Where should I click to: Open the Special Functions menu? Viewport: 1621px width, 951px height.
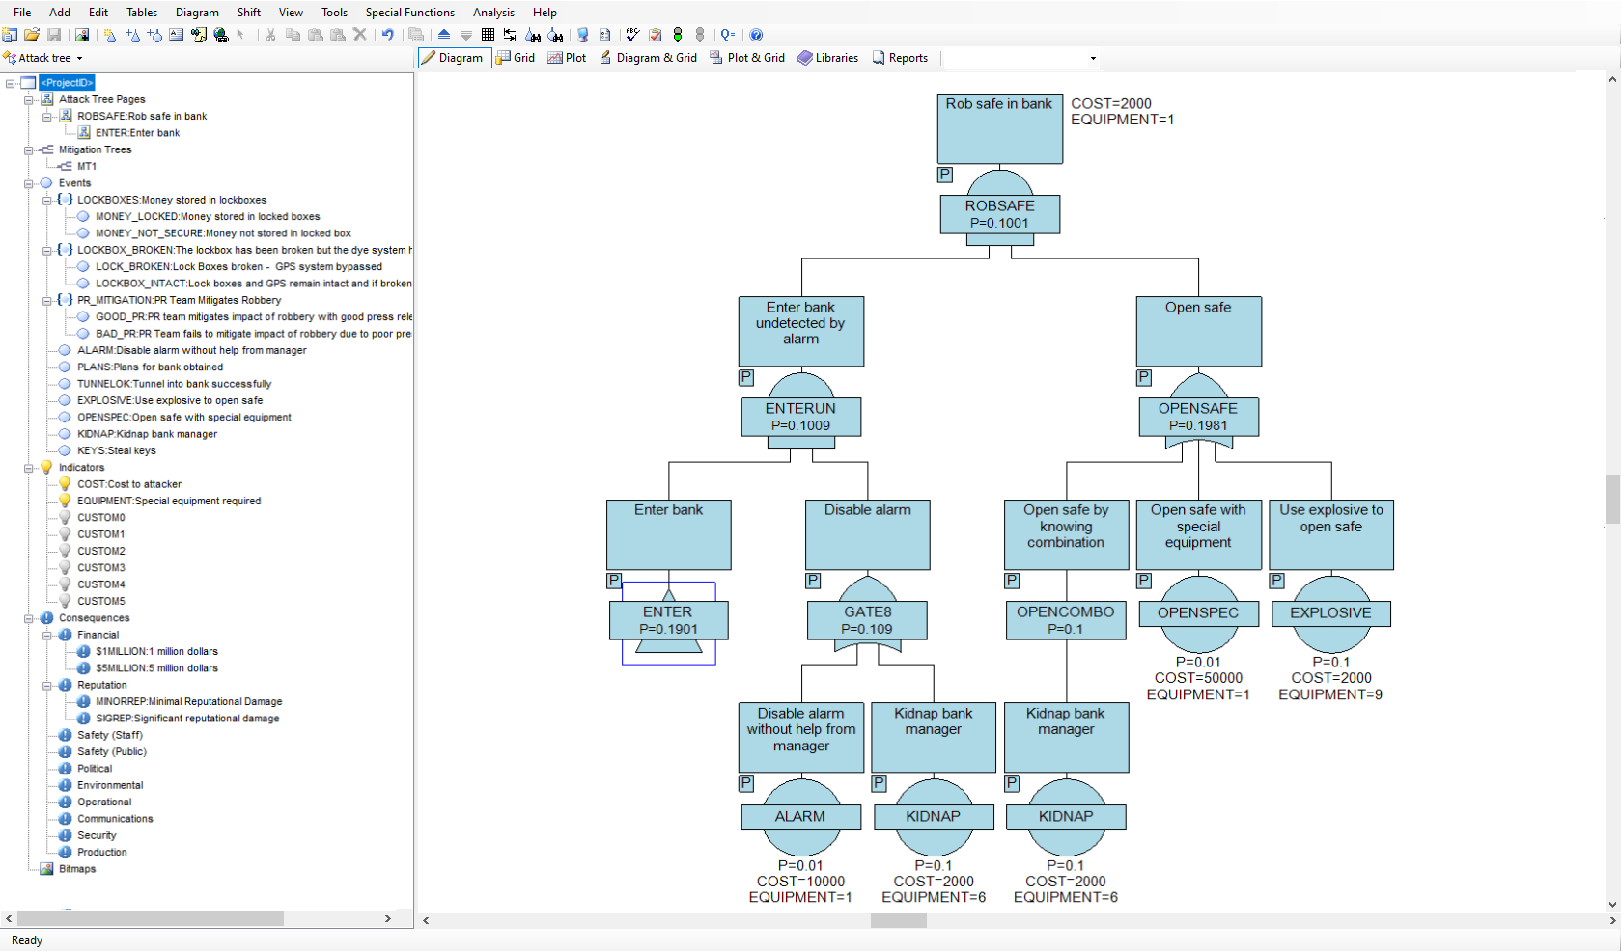[x=409, y=13]
